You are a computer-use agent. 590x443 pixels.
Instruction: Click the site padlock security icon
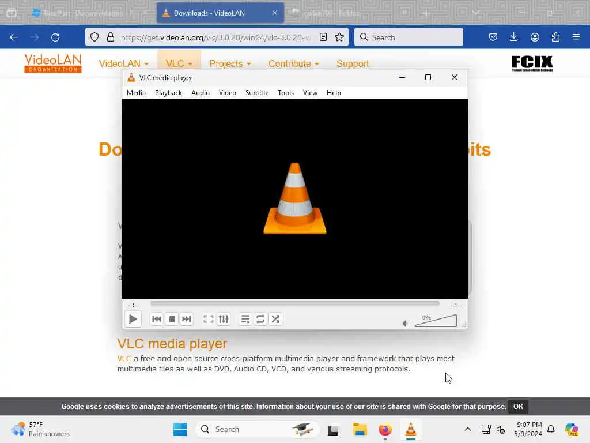click(110, 37)
